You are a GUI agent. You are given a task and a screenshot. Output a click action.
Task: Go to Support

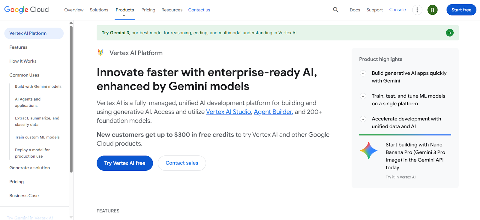pos(375,10)
